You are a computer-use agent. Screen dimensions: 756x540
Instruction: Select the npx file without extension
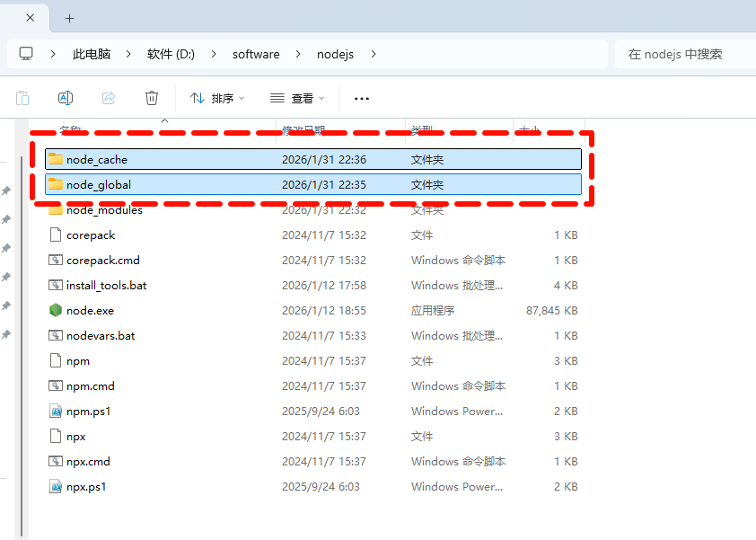pos(313,437)
